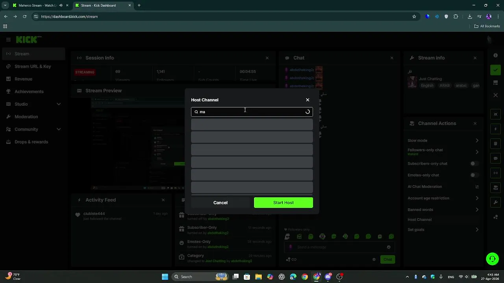Open a new browser tab
The image size is (504, 283).
tap(139, 6)
